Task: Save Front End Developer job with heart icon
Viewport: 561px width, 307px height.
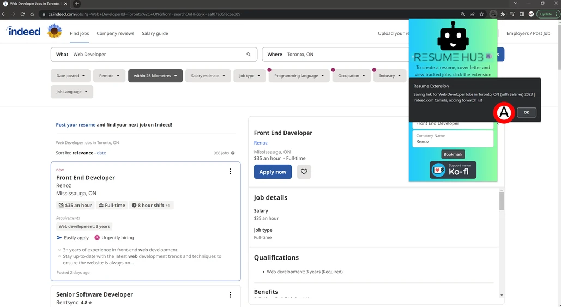Action: [304, 172]
